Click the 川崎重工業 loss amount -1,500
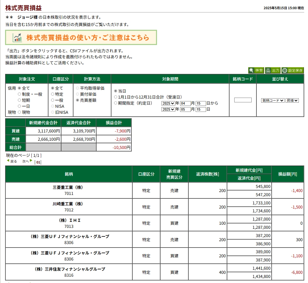308x283 pixels. pyautogui.click(x=297, y=207)
